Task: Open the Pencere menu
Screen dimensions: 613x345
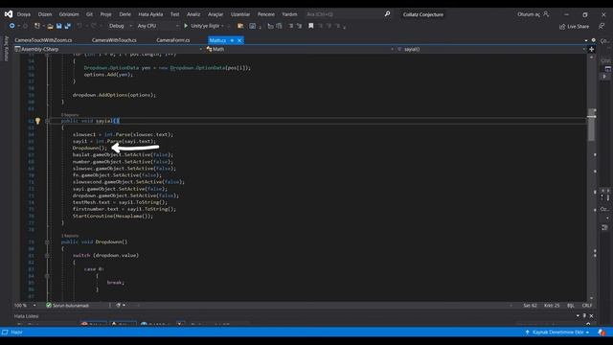Action: click(x=266, y=14)
